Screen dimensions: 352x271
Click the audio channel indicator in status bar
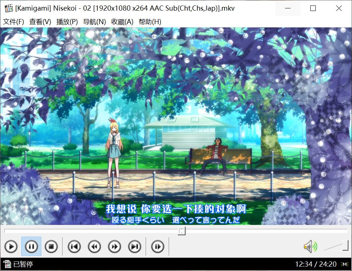tap(345, 264)
